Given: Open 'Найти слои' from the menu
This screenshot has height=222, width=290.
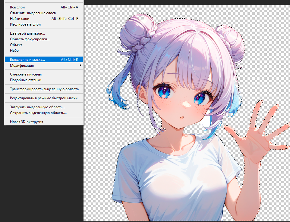Looking at the screenshot, I should (x=44, y=19).
